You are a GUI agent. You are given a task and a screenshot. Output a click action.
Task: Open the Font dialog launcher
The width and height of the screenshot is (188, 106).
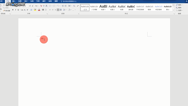(47, 14)
